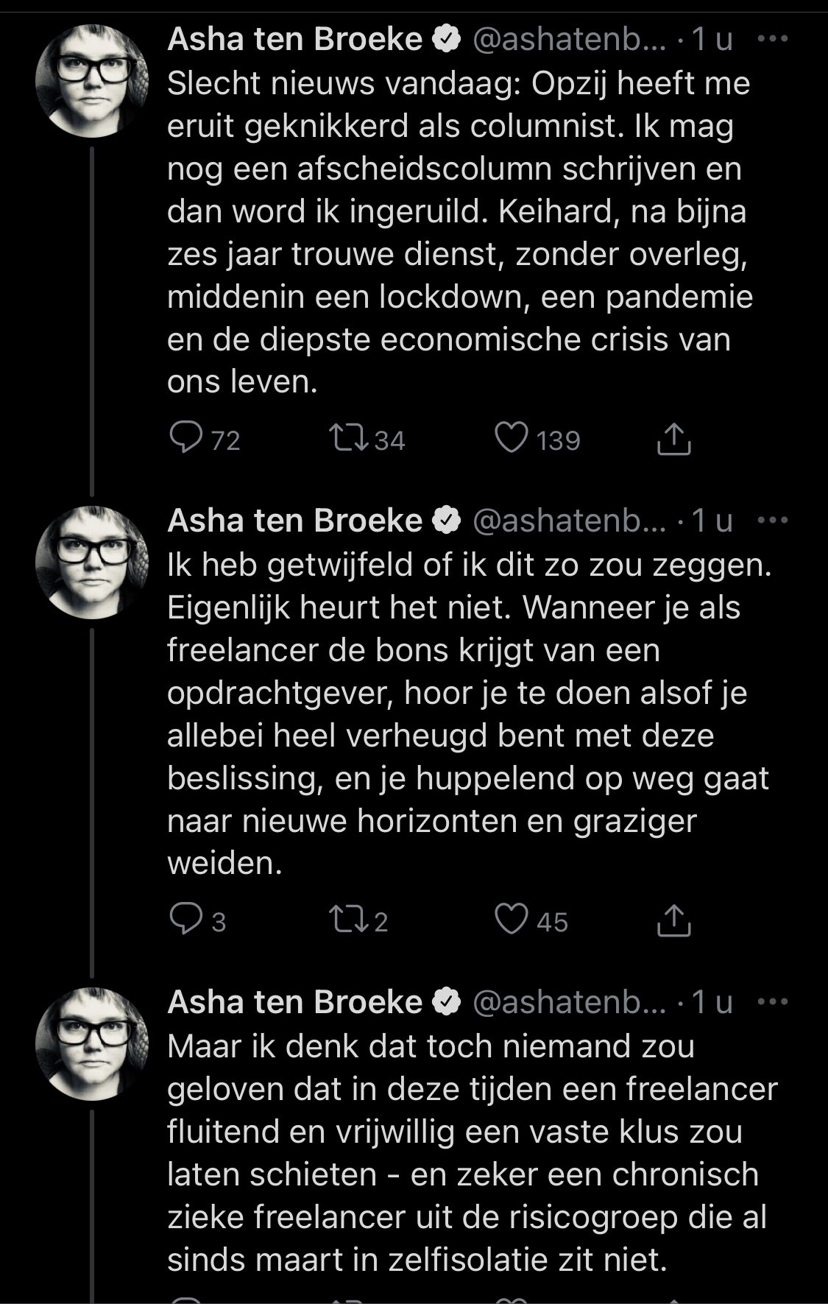
Task: Open more options on third tweet
Action: click(x=772, y=1002)
